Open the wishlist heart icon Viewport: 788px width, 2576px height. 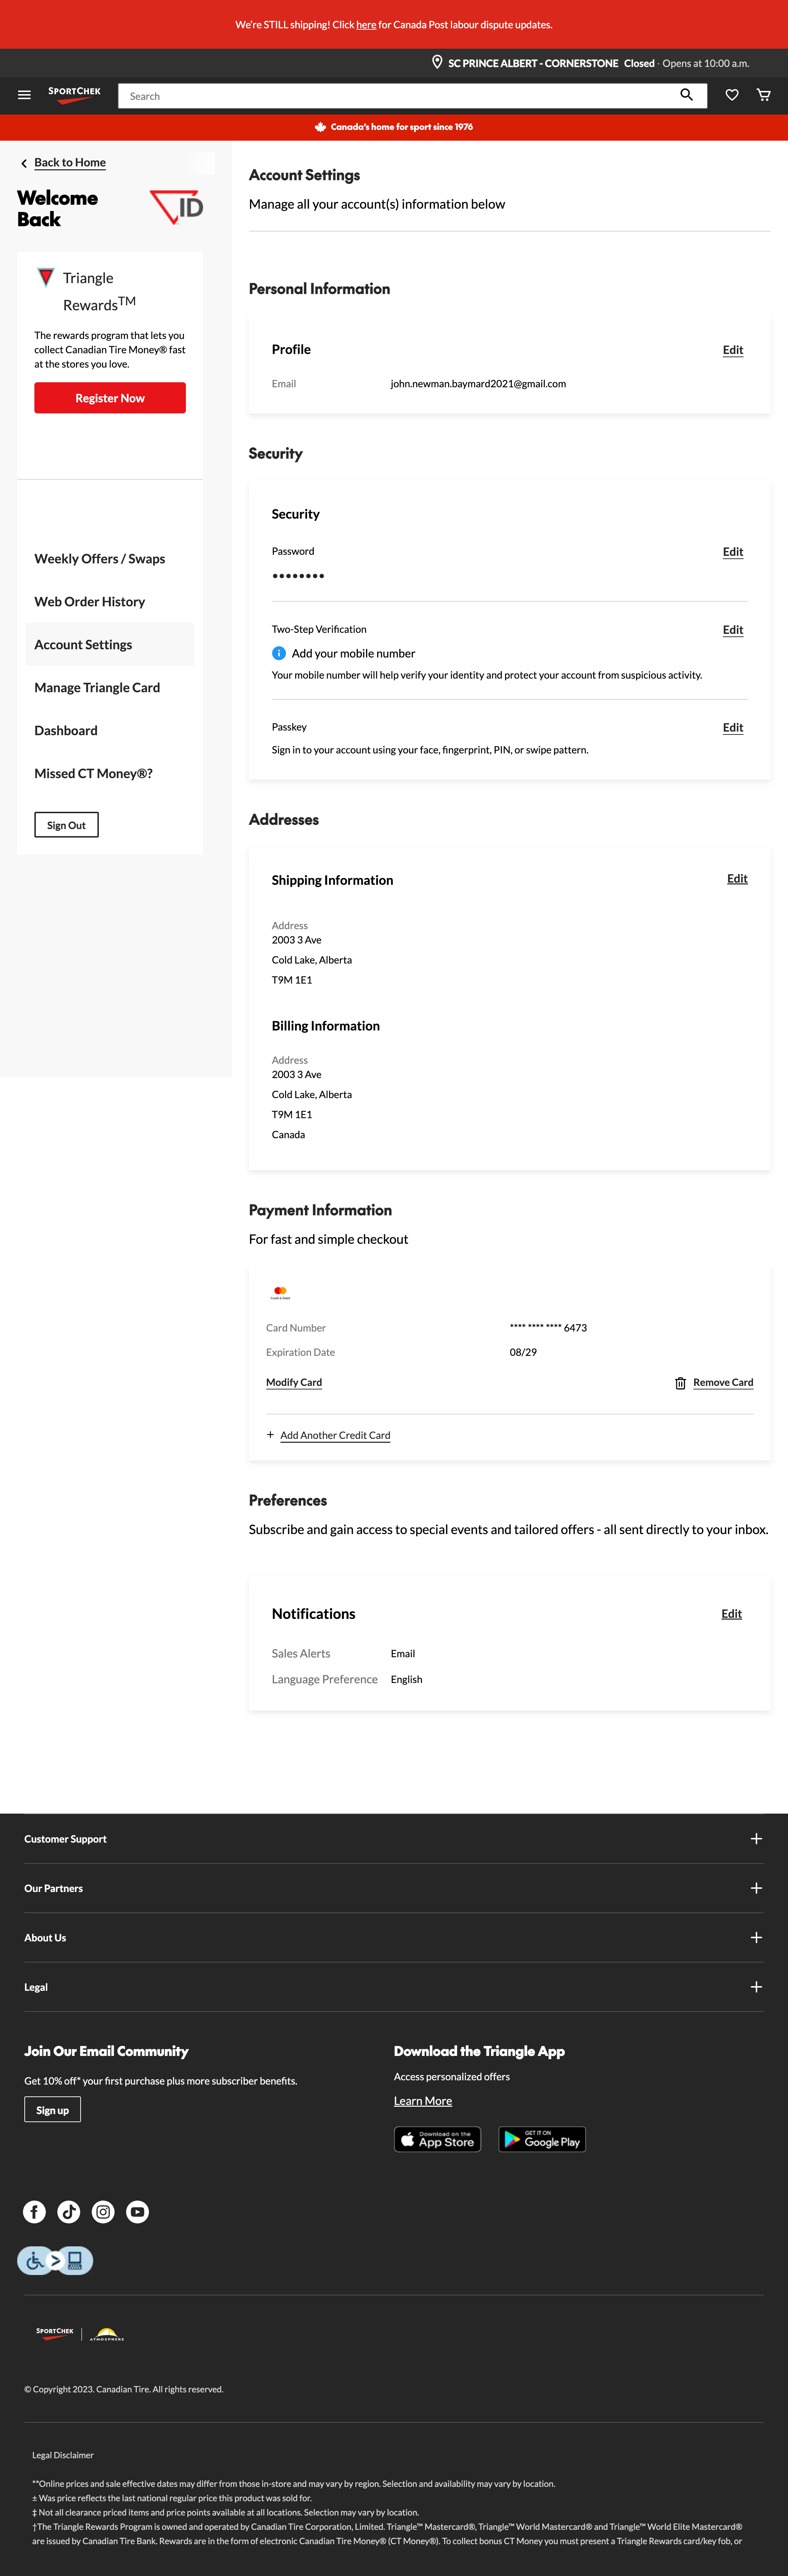tap(731, 95)
